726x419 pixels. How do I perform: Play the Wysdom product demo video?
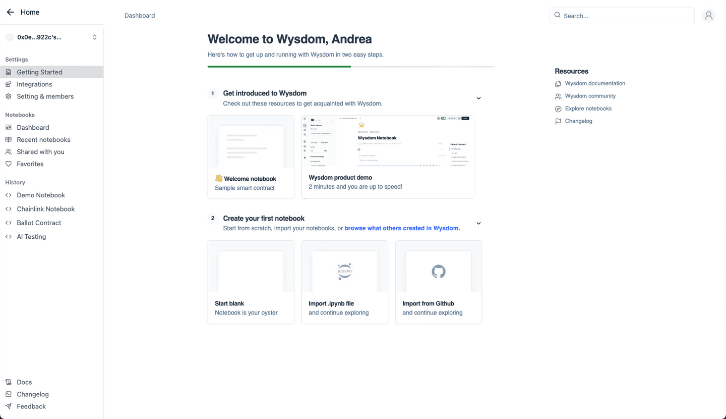click(x=388, y=157)
